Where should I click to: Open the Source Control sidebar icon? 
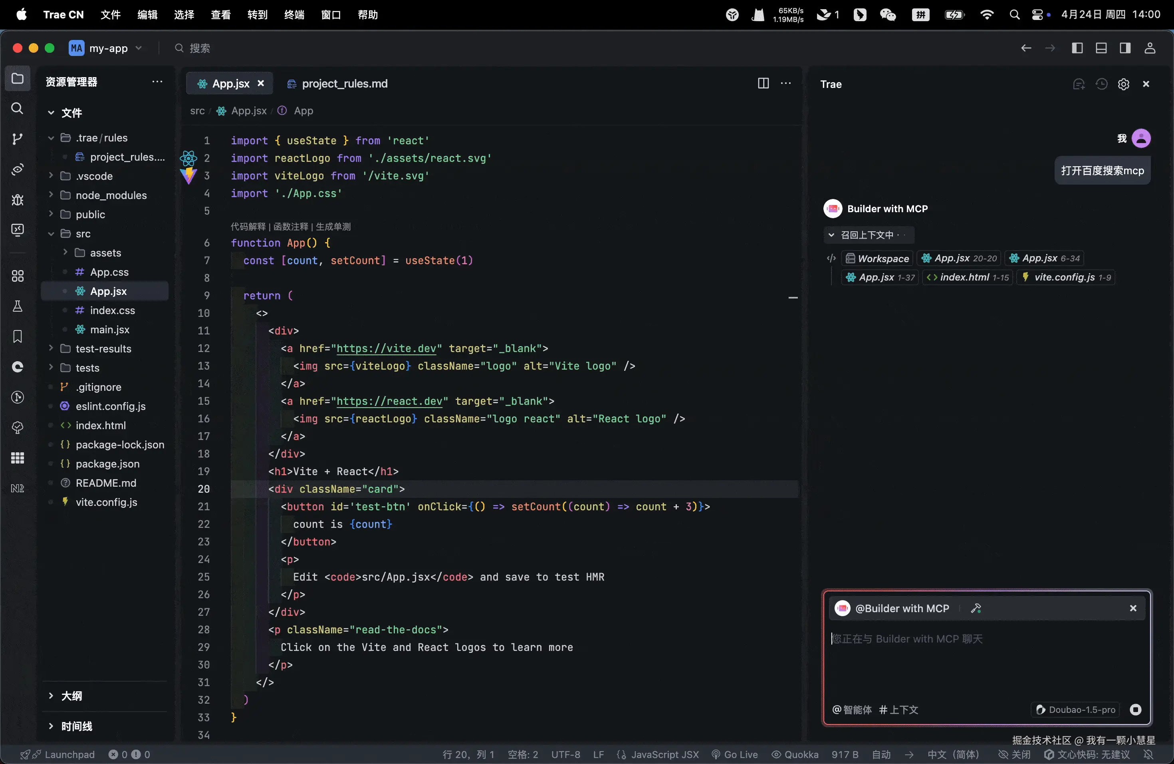tap(17, 139)
